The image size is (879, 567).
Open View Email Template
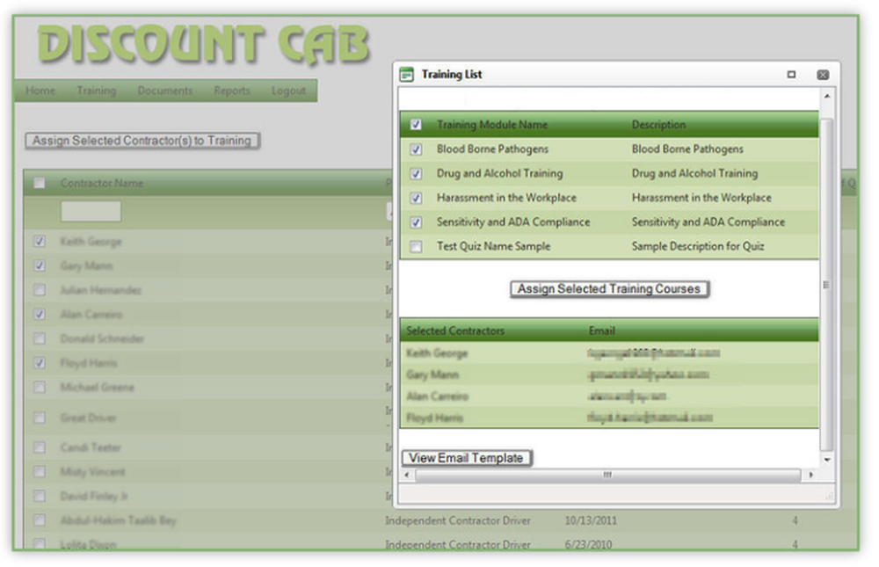[x=466, y=458]
